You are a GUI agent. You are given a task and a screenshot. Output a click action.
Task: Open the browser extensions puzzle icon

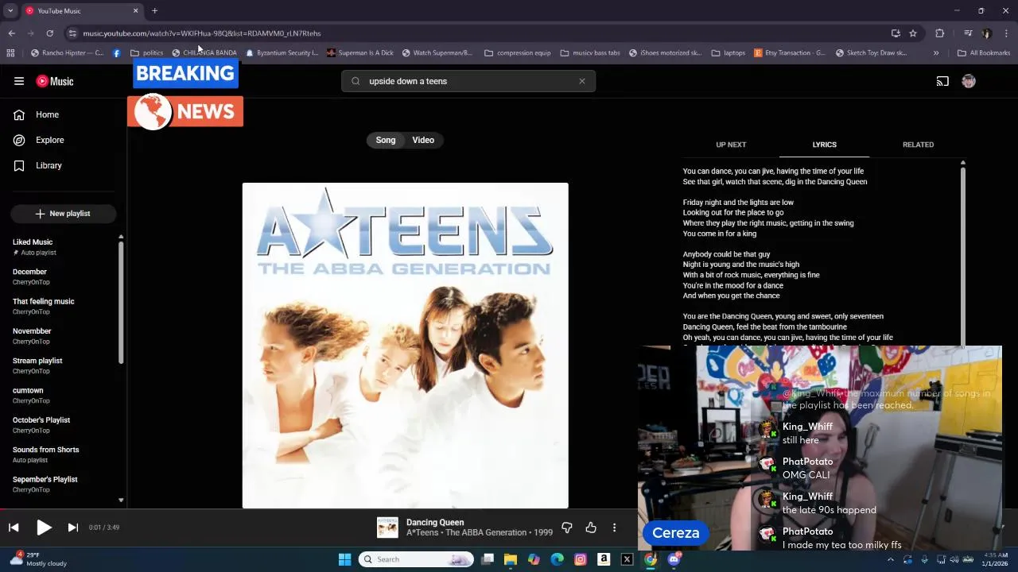[940, 33]
